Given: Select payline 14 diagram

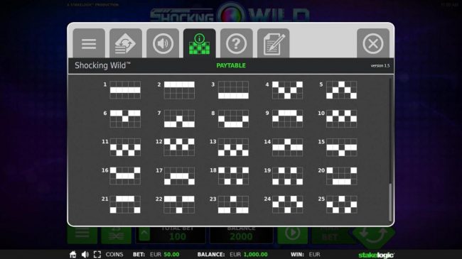Looking at the screenshot, I should (287, 147).
